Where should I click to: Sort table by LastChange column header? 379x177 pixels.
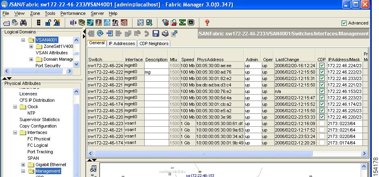pos(294,56)
